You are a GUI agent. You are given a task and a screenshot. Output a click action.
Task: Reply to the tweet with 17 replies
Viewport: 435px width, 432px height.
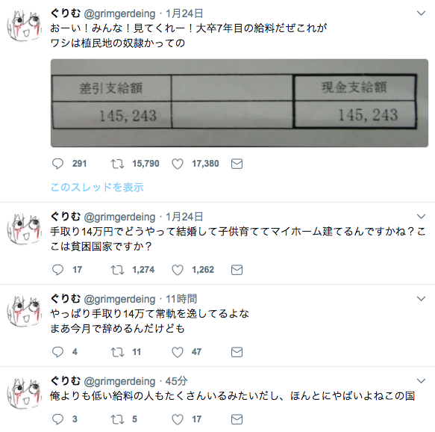pyautogui.click(x=57, y=270)
